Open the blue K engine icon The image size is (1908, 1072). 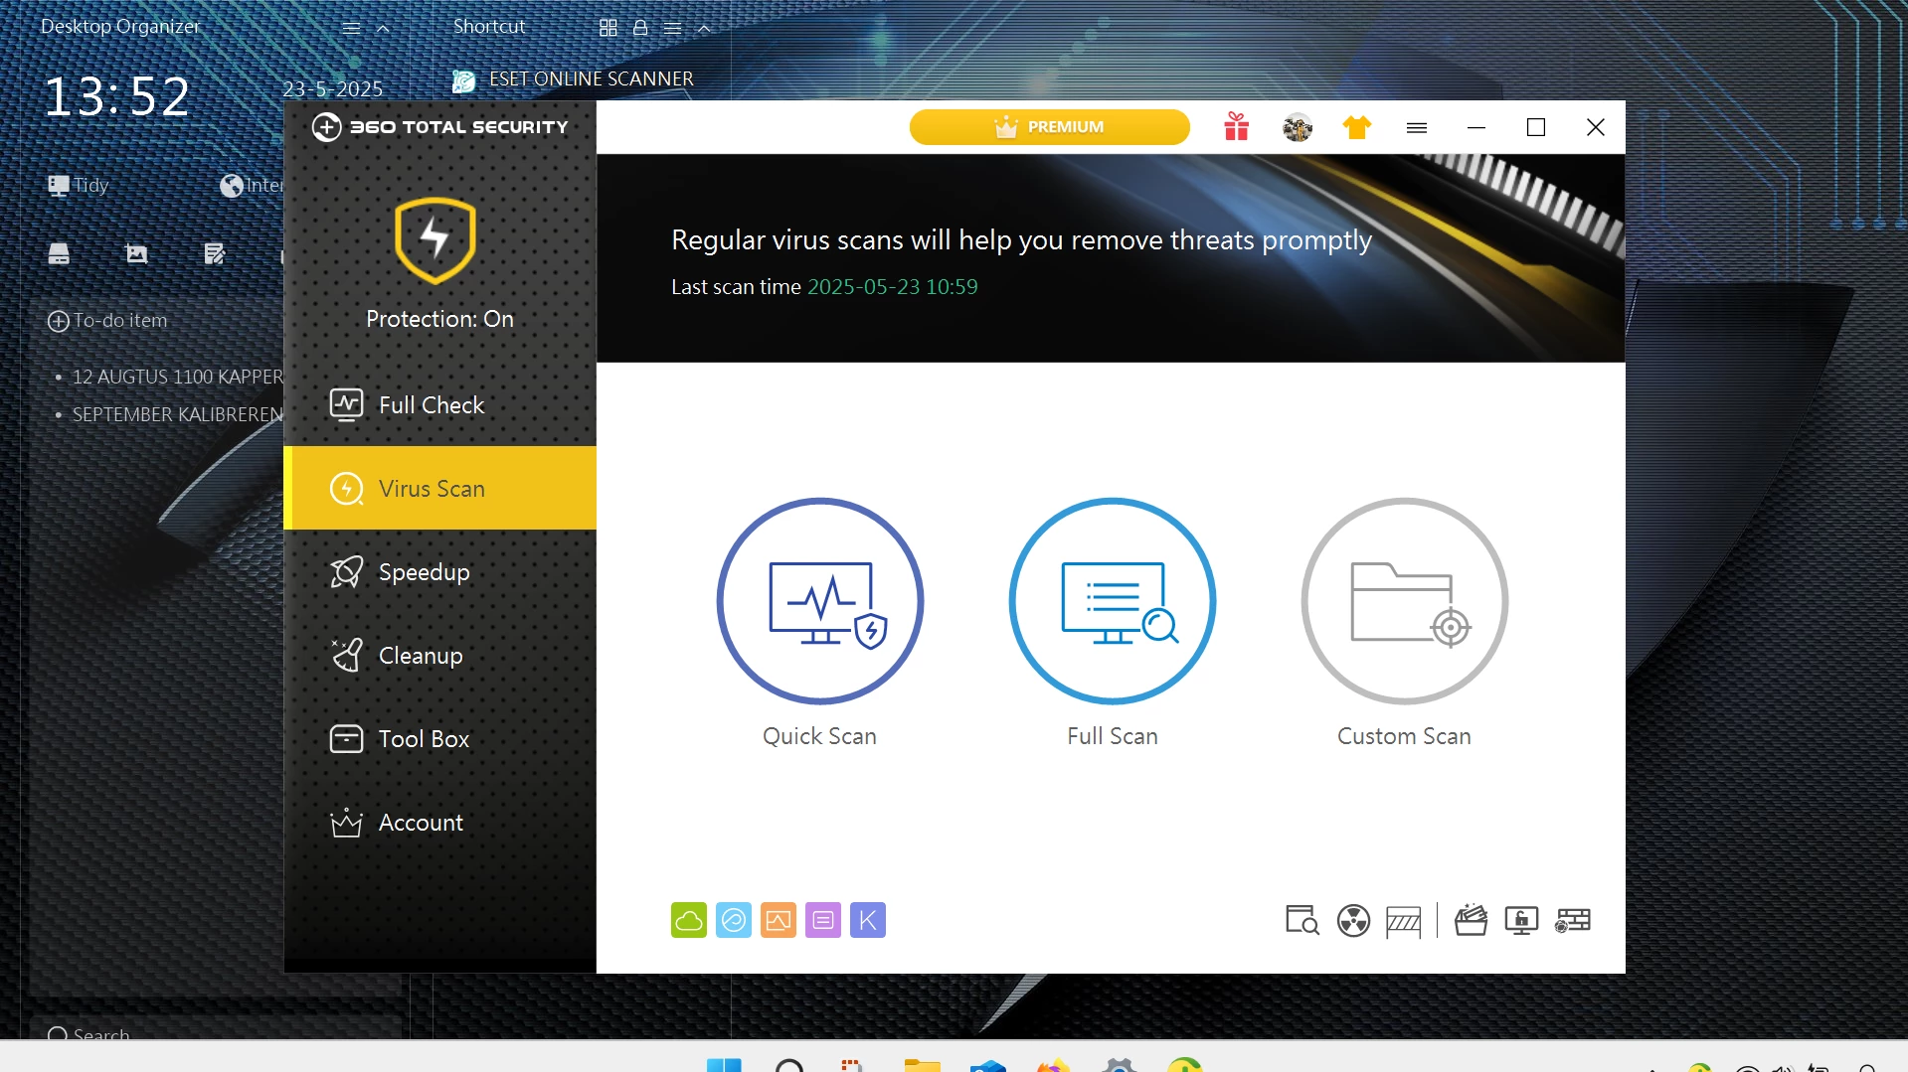868,920
